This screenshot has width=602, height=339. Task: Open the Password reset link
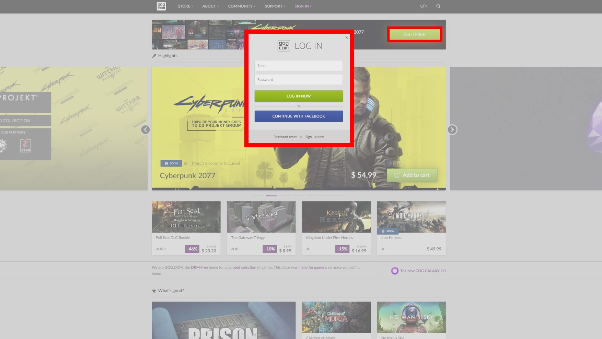(x=285, y=137)
